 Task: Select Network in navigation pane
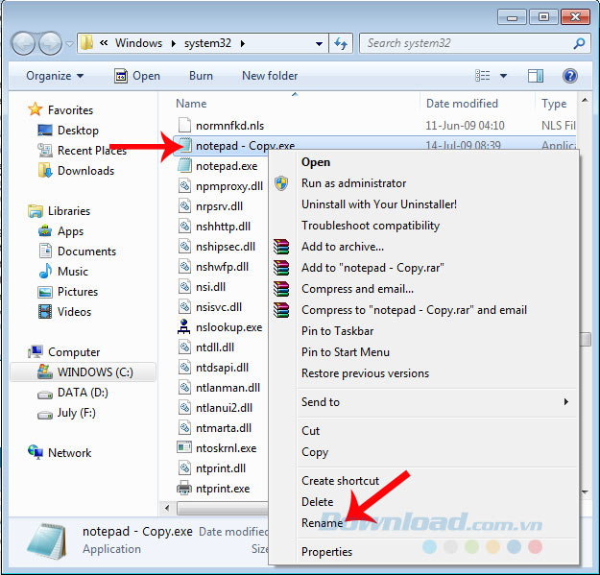(60, 452)
